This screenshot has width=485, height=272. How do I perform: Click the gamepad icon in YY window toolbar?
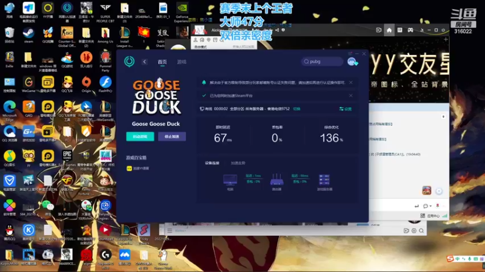click(410, 30)
